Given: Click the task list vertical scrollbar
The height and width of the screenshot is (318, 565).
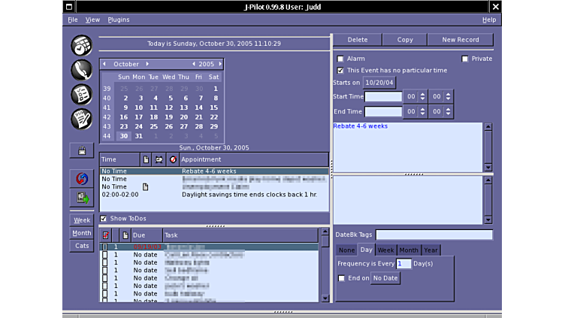Looking at the screenshot, I should pos(325,271).
